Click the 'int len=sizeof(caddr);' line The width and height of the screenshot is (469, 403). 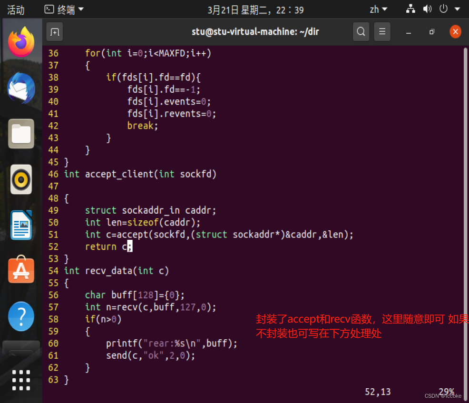tap(143, 222)
